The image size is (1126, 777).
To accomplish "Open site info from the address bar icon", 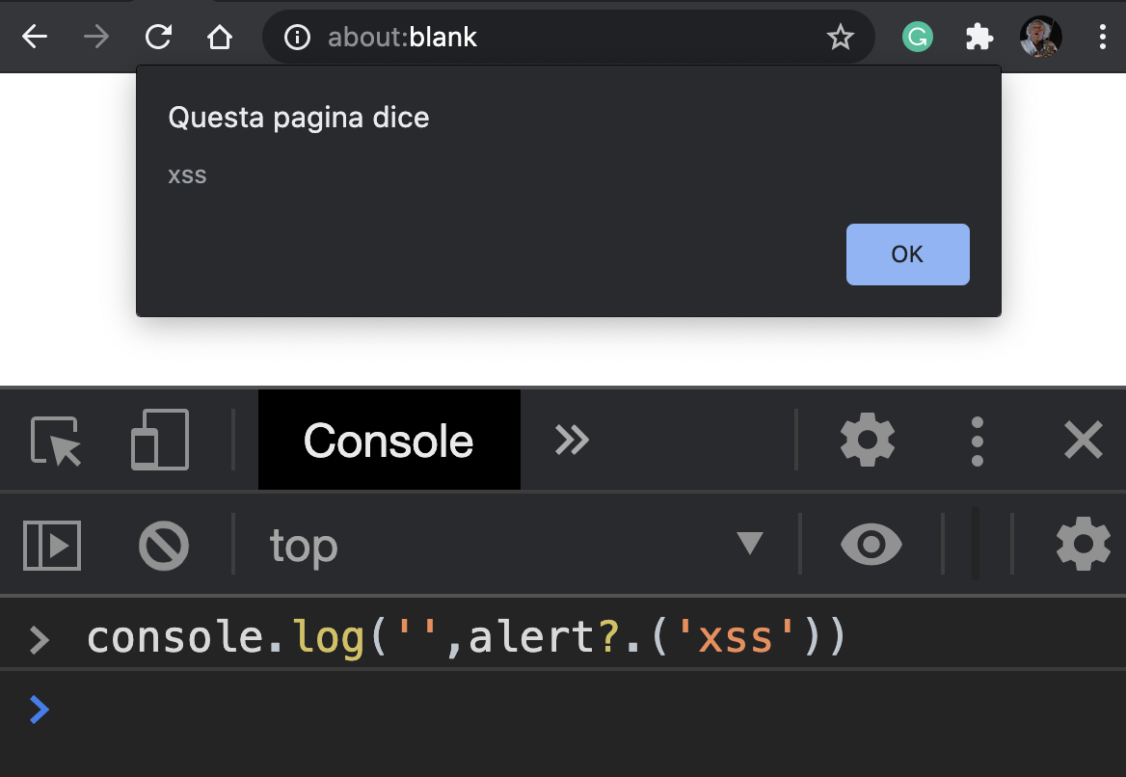I will 296,37.
